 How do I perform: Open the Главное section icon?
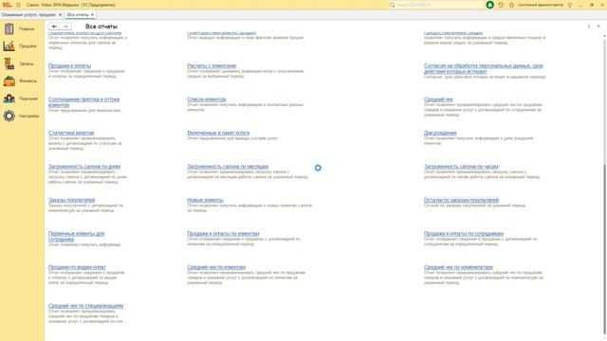[9, 28]
